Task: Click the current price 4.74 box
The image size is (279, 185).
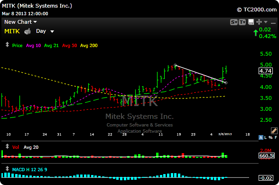Action: pos(266,71)
